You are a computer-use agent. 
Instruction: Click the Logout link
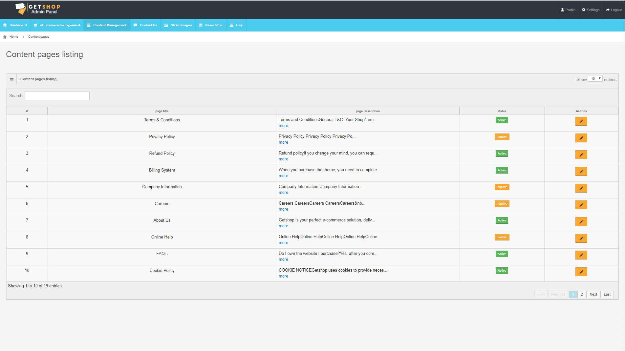click(x=614, y=10)
